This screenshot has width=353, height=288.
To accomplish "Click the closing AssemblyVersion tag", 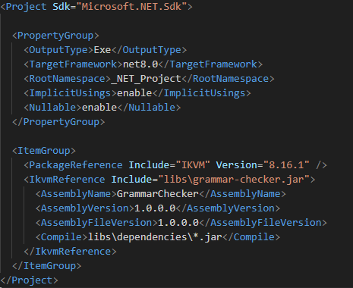I will coord(228,208).
